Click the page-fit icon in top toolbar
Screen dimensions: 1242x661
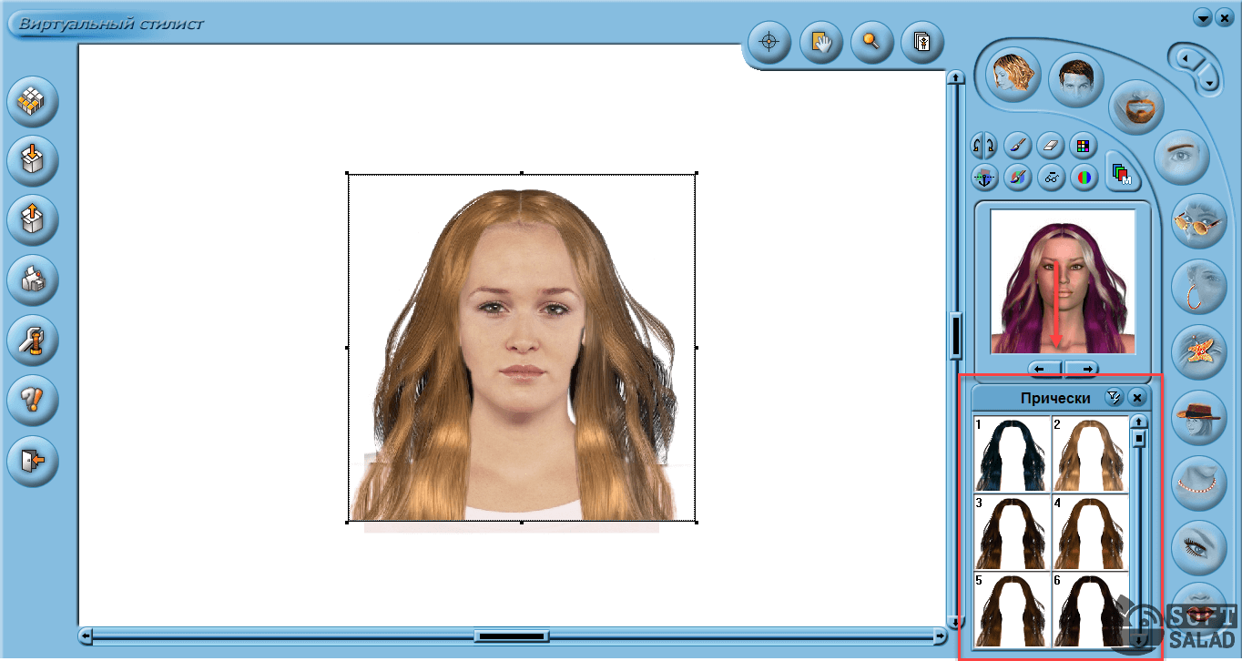point(922,43)
